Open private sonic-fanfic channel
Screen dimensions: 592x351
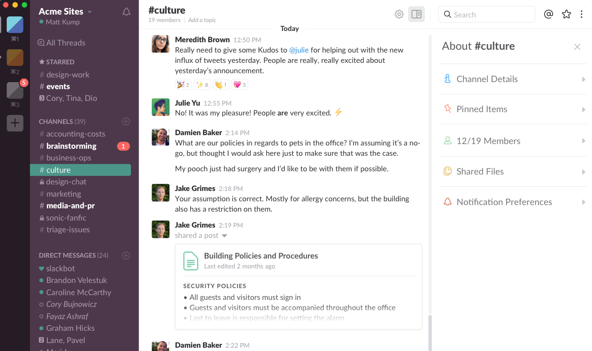coord(63,218)
